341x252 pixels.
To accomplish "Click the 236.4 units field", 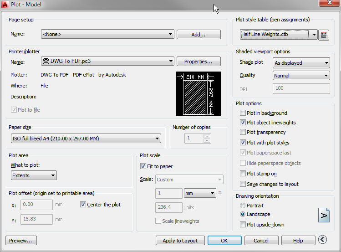I will (x=169, y=207).
